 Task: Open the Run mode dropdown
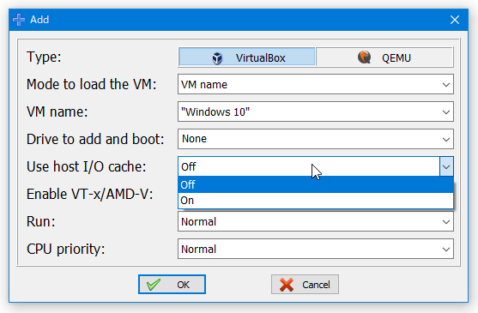(316, 221)
